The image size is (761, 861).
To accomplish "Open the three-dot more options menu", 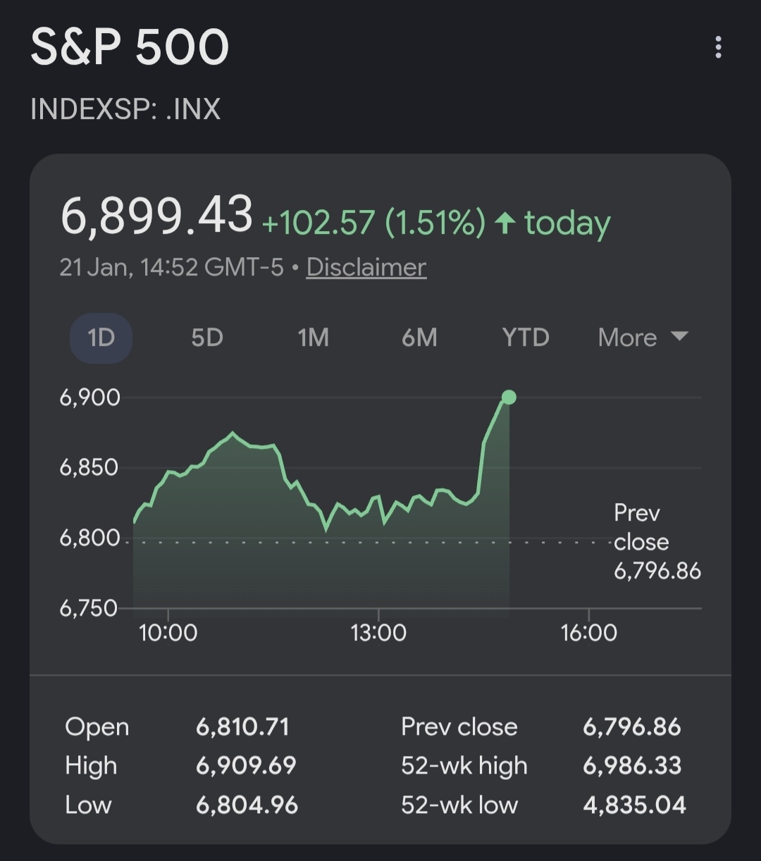I will point(718,48).
